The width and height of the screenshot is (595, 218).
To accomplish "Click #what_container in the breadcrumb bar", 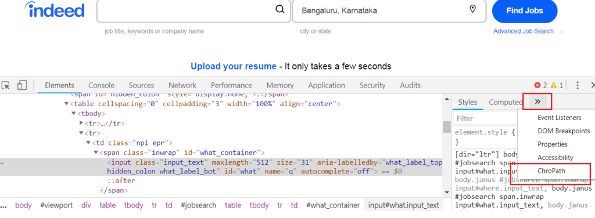I will (x=333, y=205).
